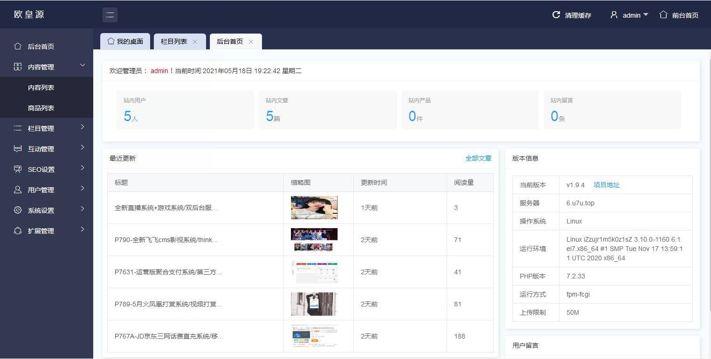Viewport: 711px width, 359px height.
Task: Click the 内容管理 grid icon
Action: [x=18, y=67]
